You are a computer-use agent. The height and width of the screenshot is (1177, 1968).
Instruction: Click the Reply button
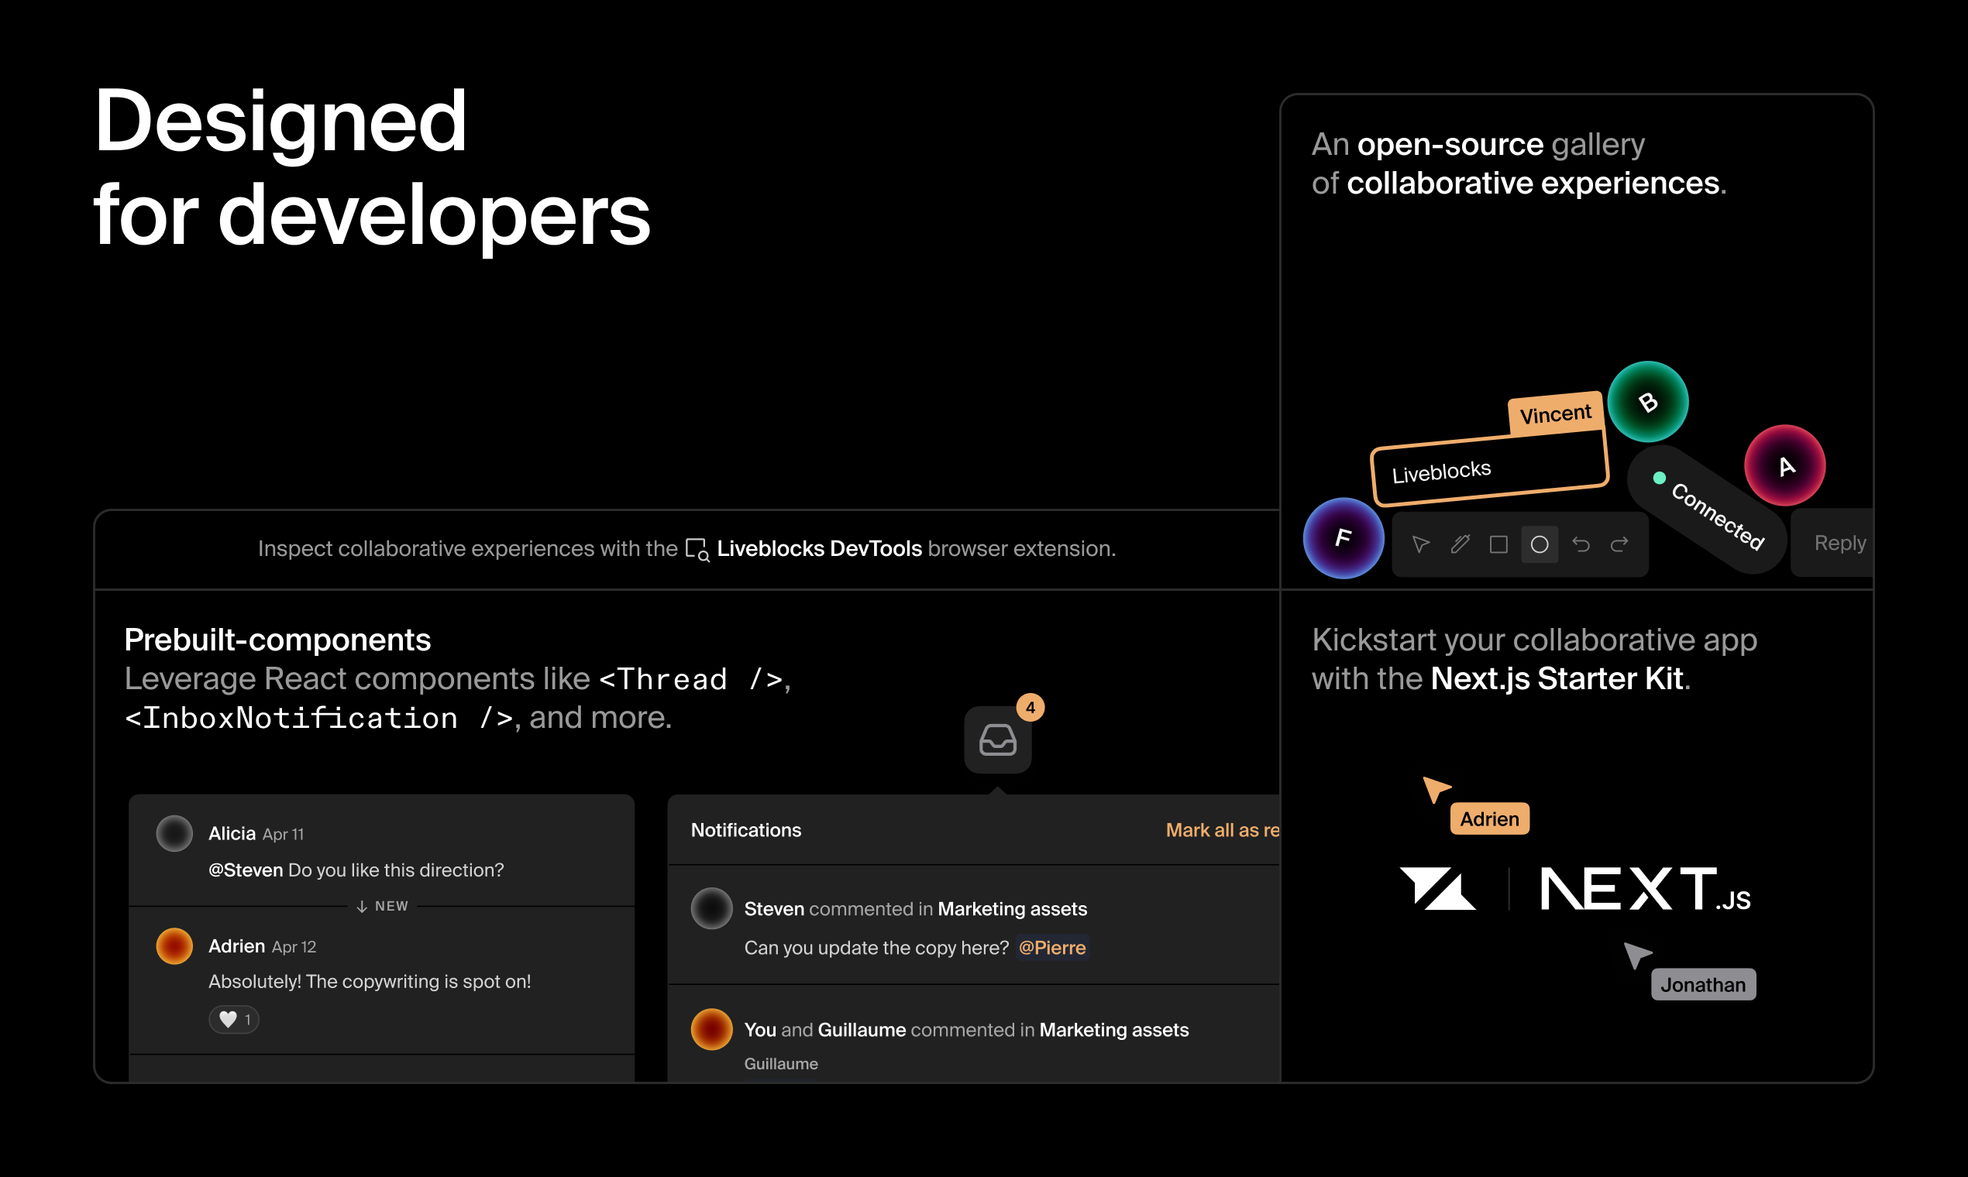click(x=1832, y=544)
